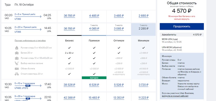Expand flight details for UT363 direct flight
The height and width of the screenshot is (101, 216).
[28, 16]
